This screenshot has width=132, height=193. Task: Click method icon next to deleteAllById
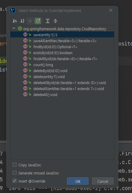[25, 83]
